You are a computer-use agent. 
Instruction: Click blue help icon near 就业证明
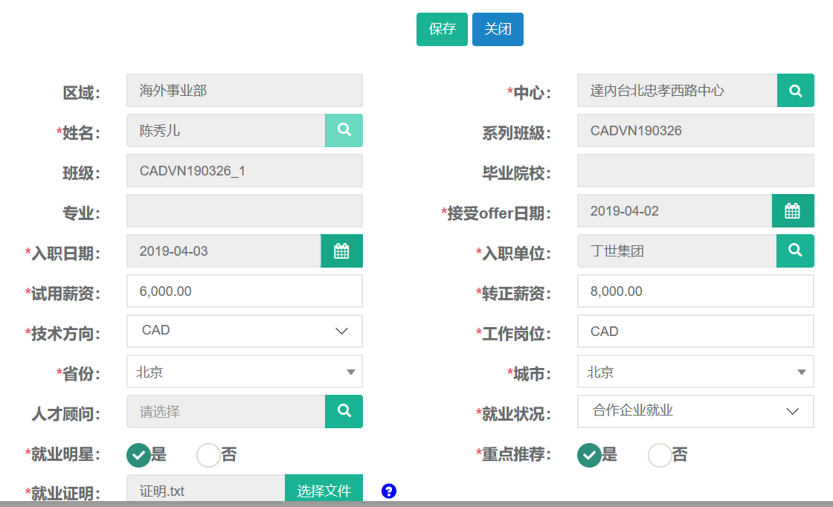point(388,491)
